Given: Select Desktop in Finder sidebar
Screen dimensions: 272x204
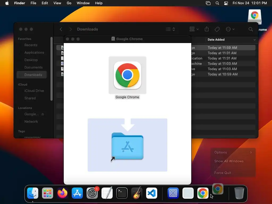Looking at the screenshot, I should pos(32,60).
